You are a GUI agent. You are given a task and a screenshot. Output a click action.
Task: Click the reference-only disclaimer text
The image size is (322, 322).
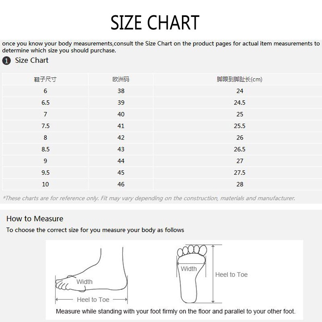[x=149, y=198]
